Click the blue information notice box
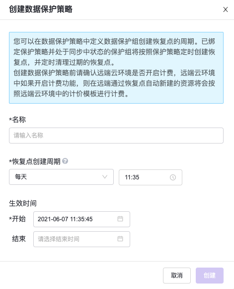The image size is (234, 289). 116,68
